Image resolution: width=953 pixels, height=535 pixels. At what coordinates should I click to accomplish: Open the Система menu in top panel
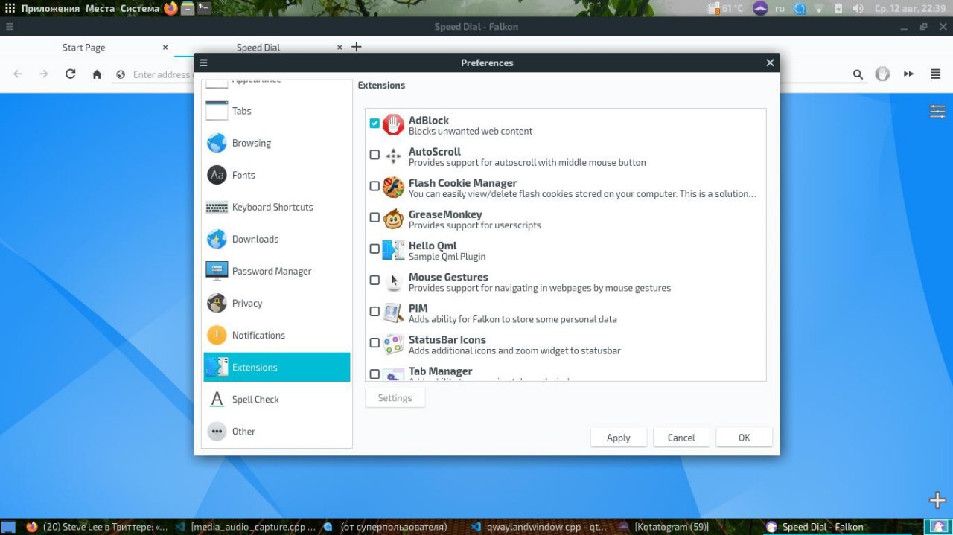[x=140, y=8]
